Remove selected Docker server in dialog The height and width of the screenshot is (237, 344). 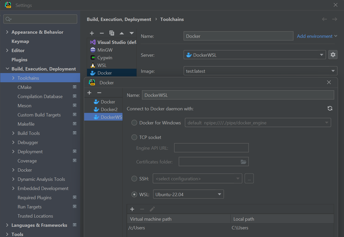tap(99, 93)
